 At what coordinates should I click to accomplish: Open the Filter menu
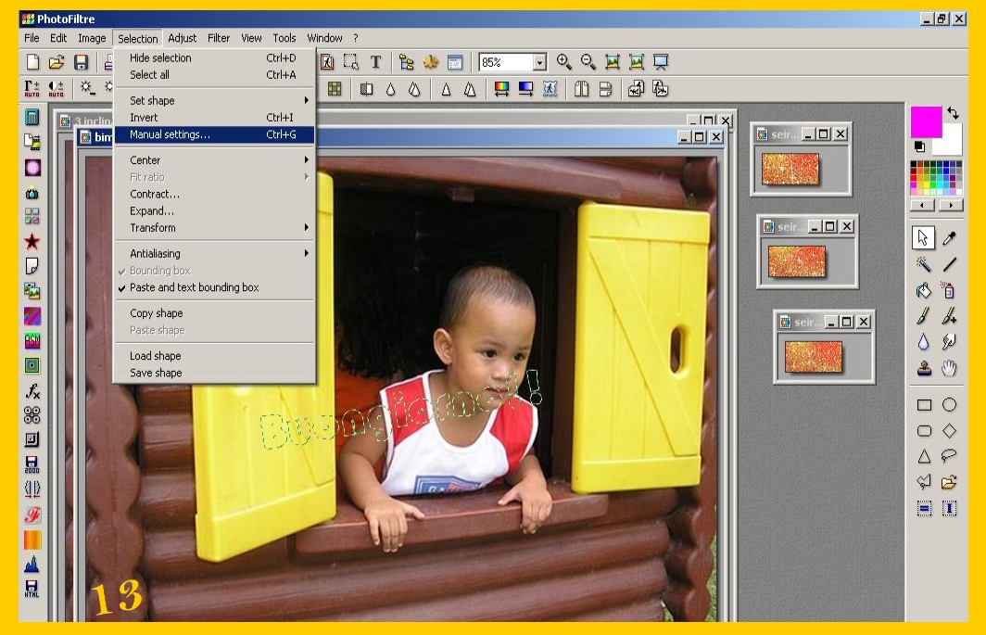[x=219, y=38]
